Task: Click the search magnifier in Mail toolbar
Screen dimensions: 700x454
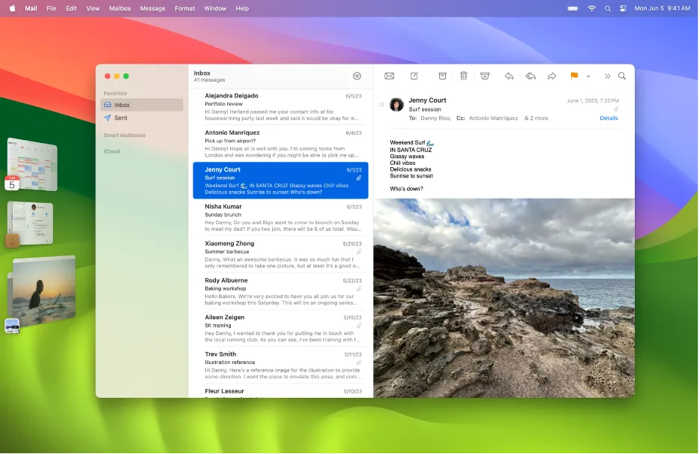Action: 623,76
